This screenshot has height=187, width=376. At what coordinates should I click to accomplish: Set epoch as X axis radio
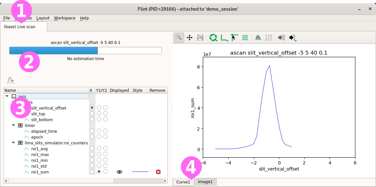(92, 137)
